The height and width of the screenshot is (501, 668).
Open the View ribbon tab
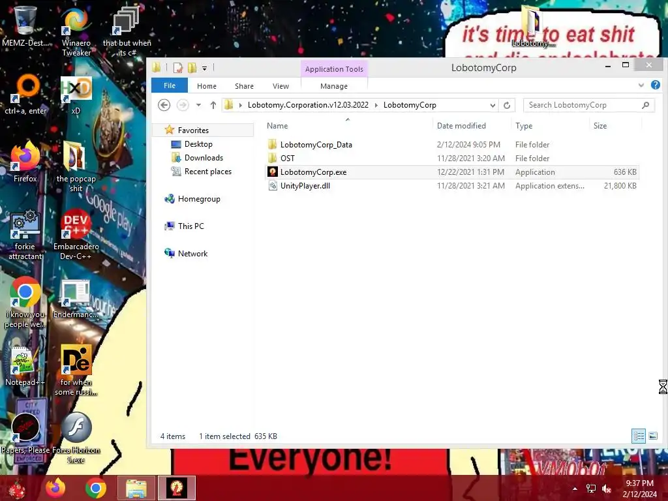coord(281,86)
